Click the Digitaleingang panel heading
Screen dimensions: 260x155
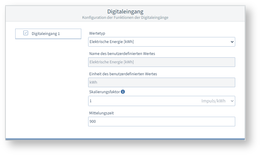pyautogui.click(x=125, y=12)
